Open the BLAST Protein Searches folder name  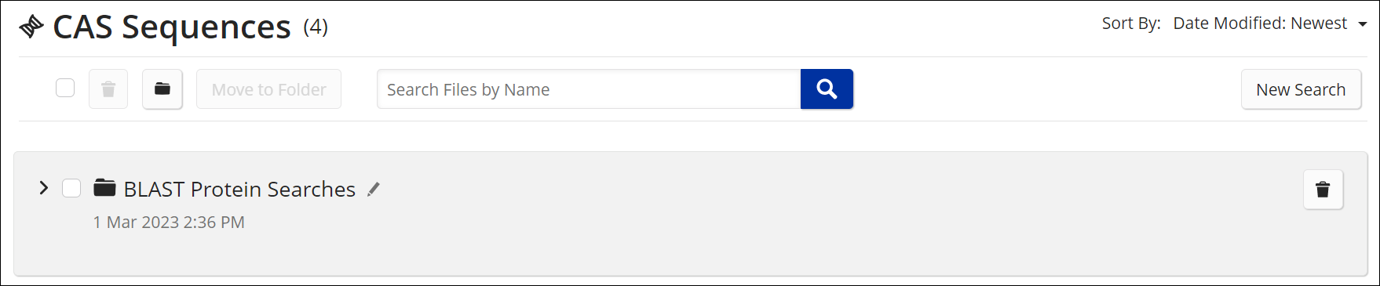(x=239, y=189)
